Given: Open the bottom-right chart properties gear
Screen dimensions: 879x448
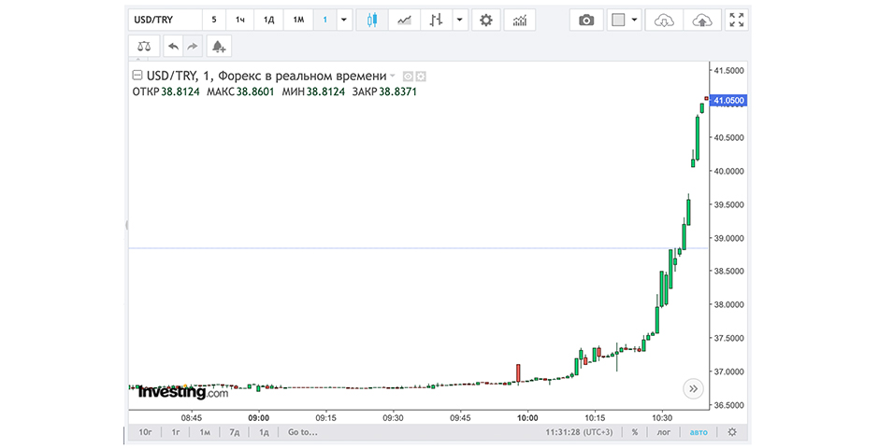Looking at the screenshot, I should (732, 432).
